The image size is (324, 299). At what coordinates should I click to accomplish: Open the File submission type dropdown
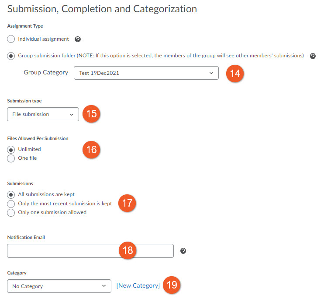43,114
